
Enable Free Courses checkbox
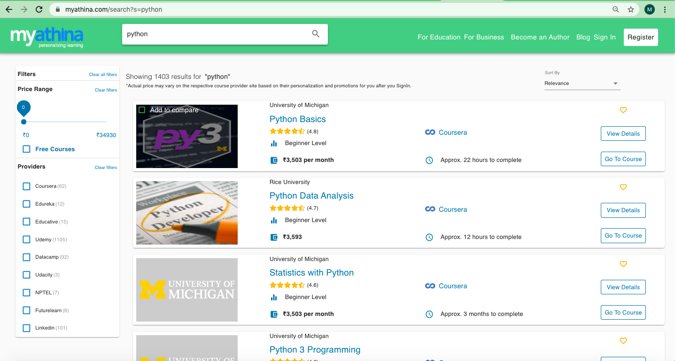27,149
